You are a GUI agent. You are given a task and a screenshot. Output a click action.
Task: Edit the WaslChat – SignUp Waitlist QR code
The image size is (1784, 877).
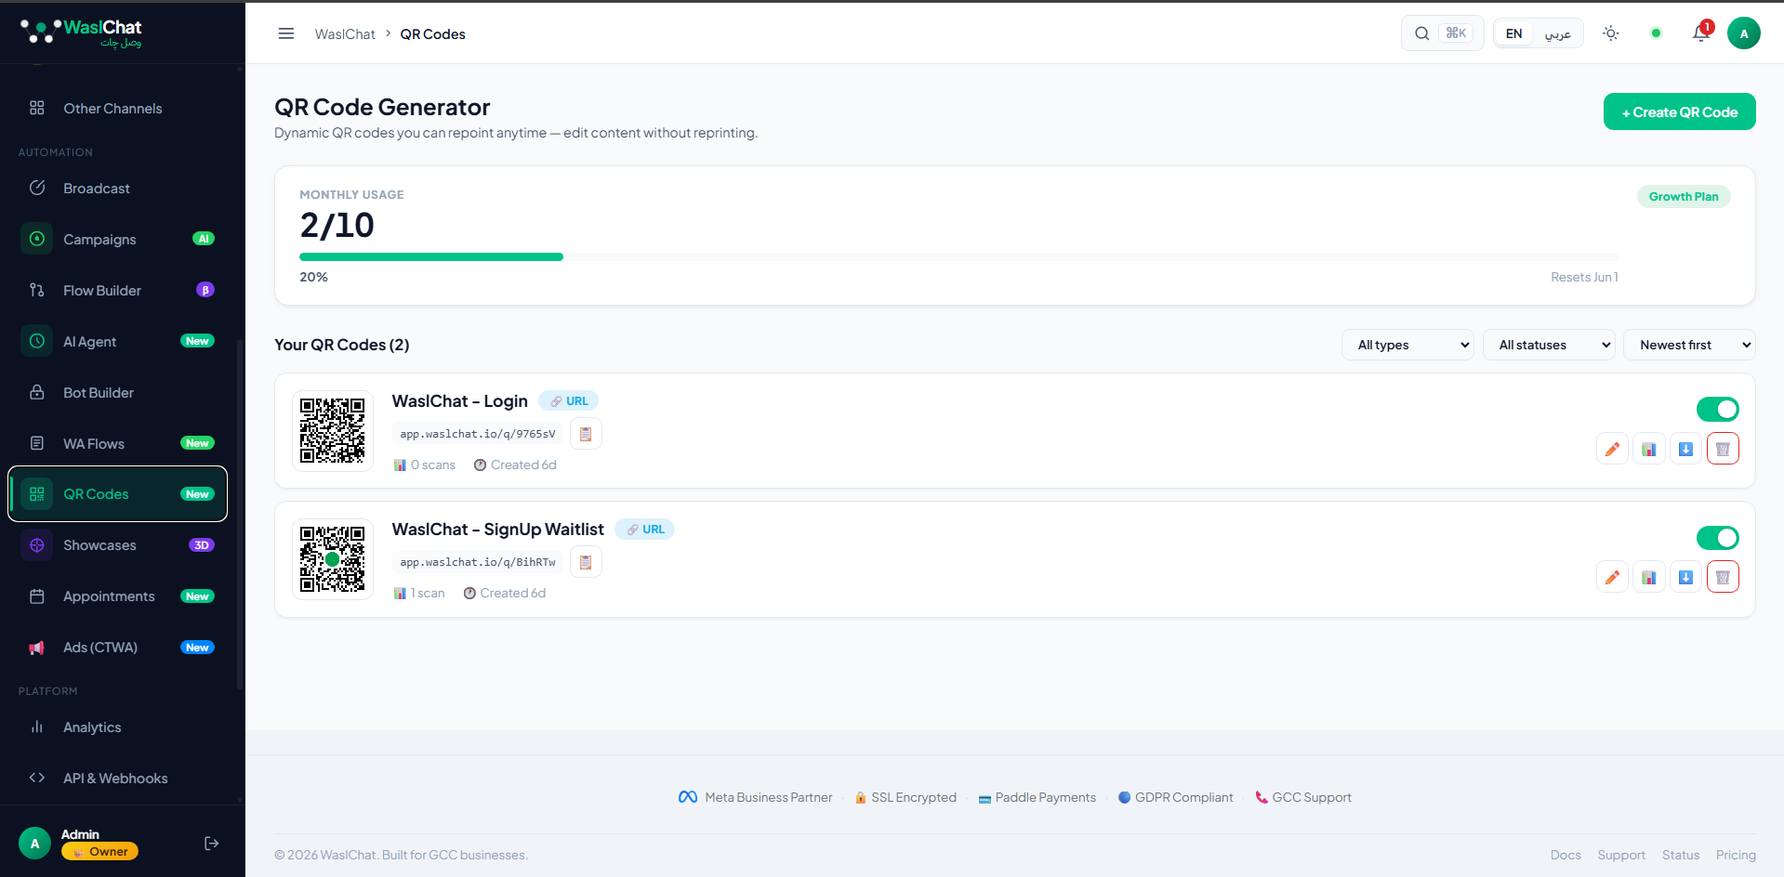(1612, 577)
